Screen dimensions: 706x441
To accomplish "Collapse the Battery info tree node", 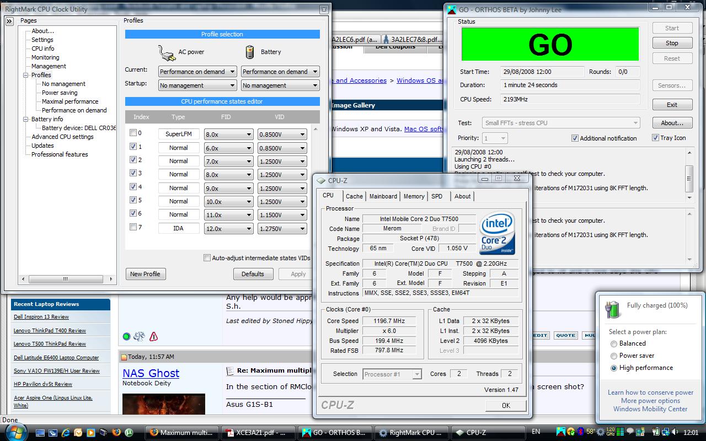I will point(26,119).
